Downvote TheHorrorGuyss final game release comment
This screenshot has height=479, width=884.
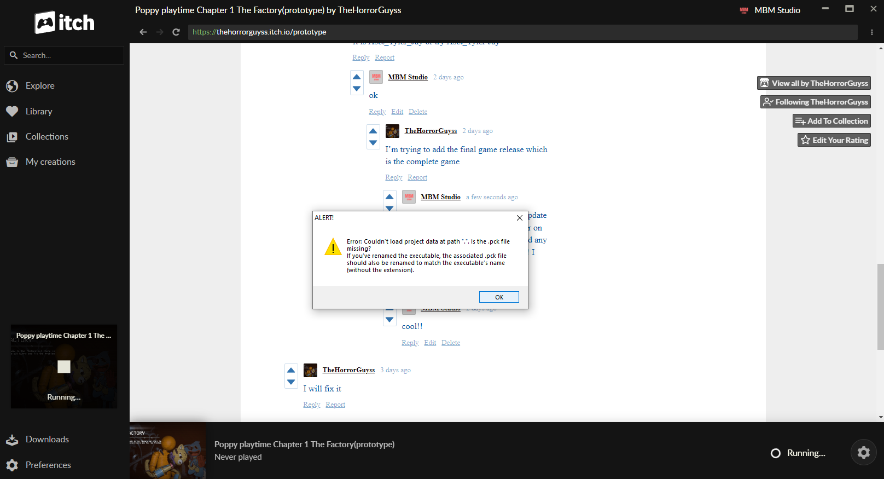373,143
